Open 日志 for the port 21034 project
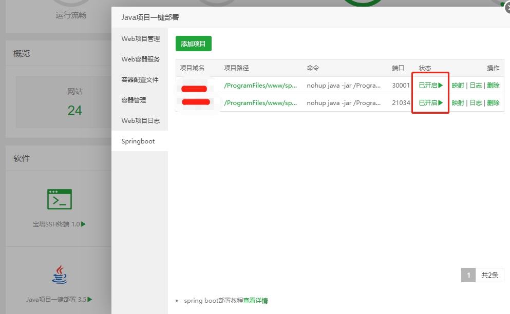Screen dimensions: 510x314 [x=476, y=103]
